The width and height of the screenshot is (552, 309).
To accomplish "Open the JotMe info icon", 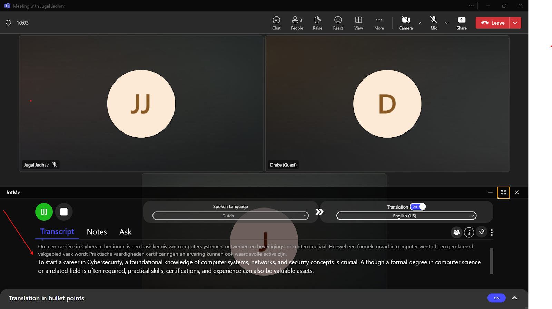I will coord(469,233).
